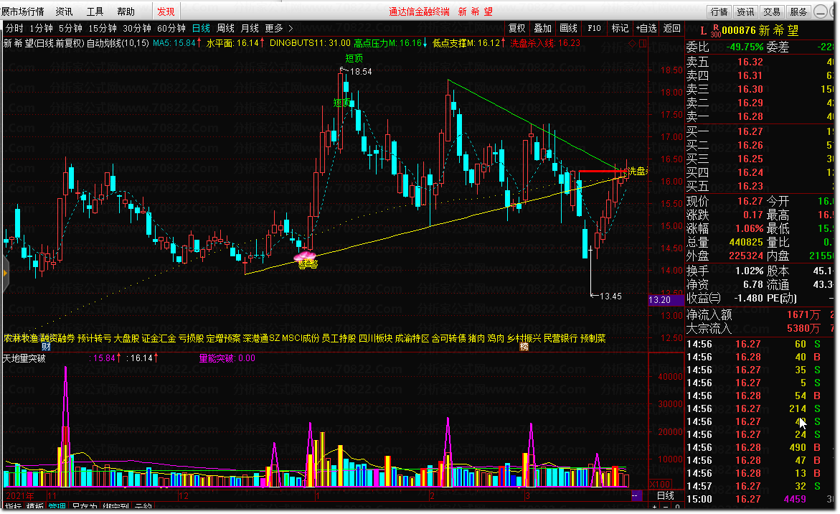840x514 pixels.
Task: Click the diamond icon beside 洗盘杀入线
Action: pos(633,43)
